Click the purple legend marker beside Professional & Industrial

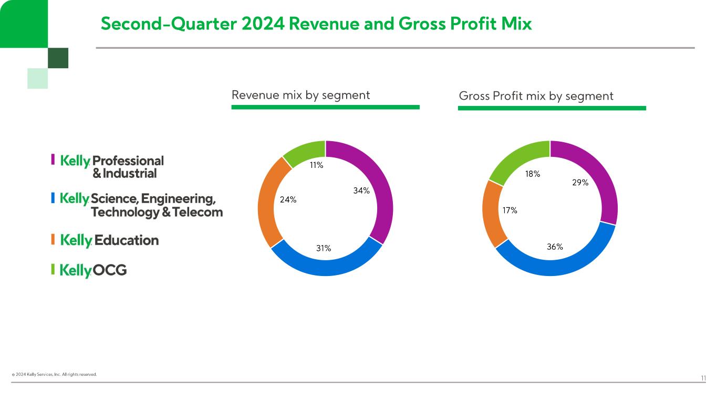(x=53, y=160)
